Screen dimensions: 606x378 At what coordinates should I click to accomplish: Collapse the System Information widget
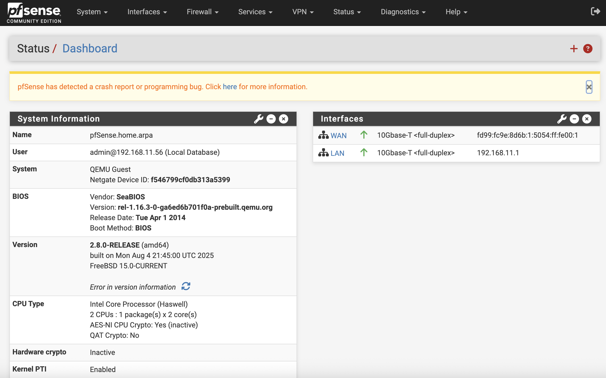click(271, 119)
